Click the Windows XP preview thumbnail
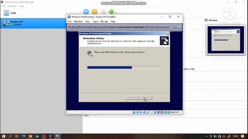 click(x=226, y=40)
